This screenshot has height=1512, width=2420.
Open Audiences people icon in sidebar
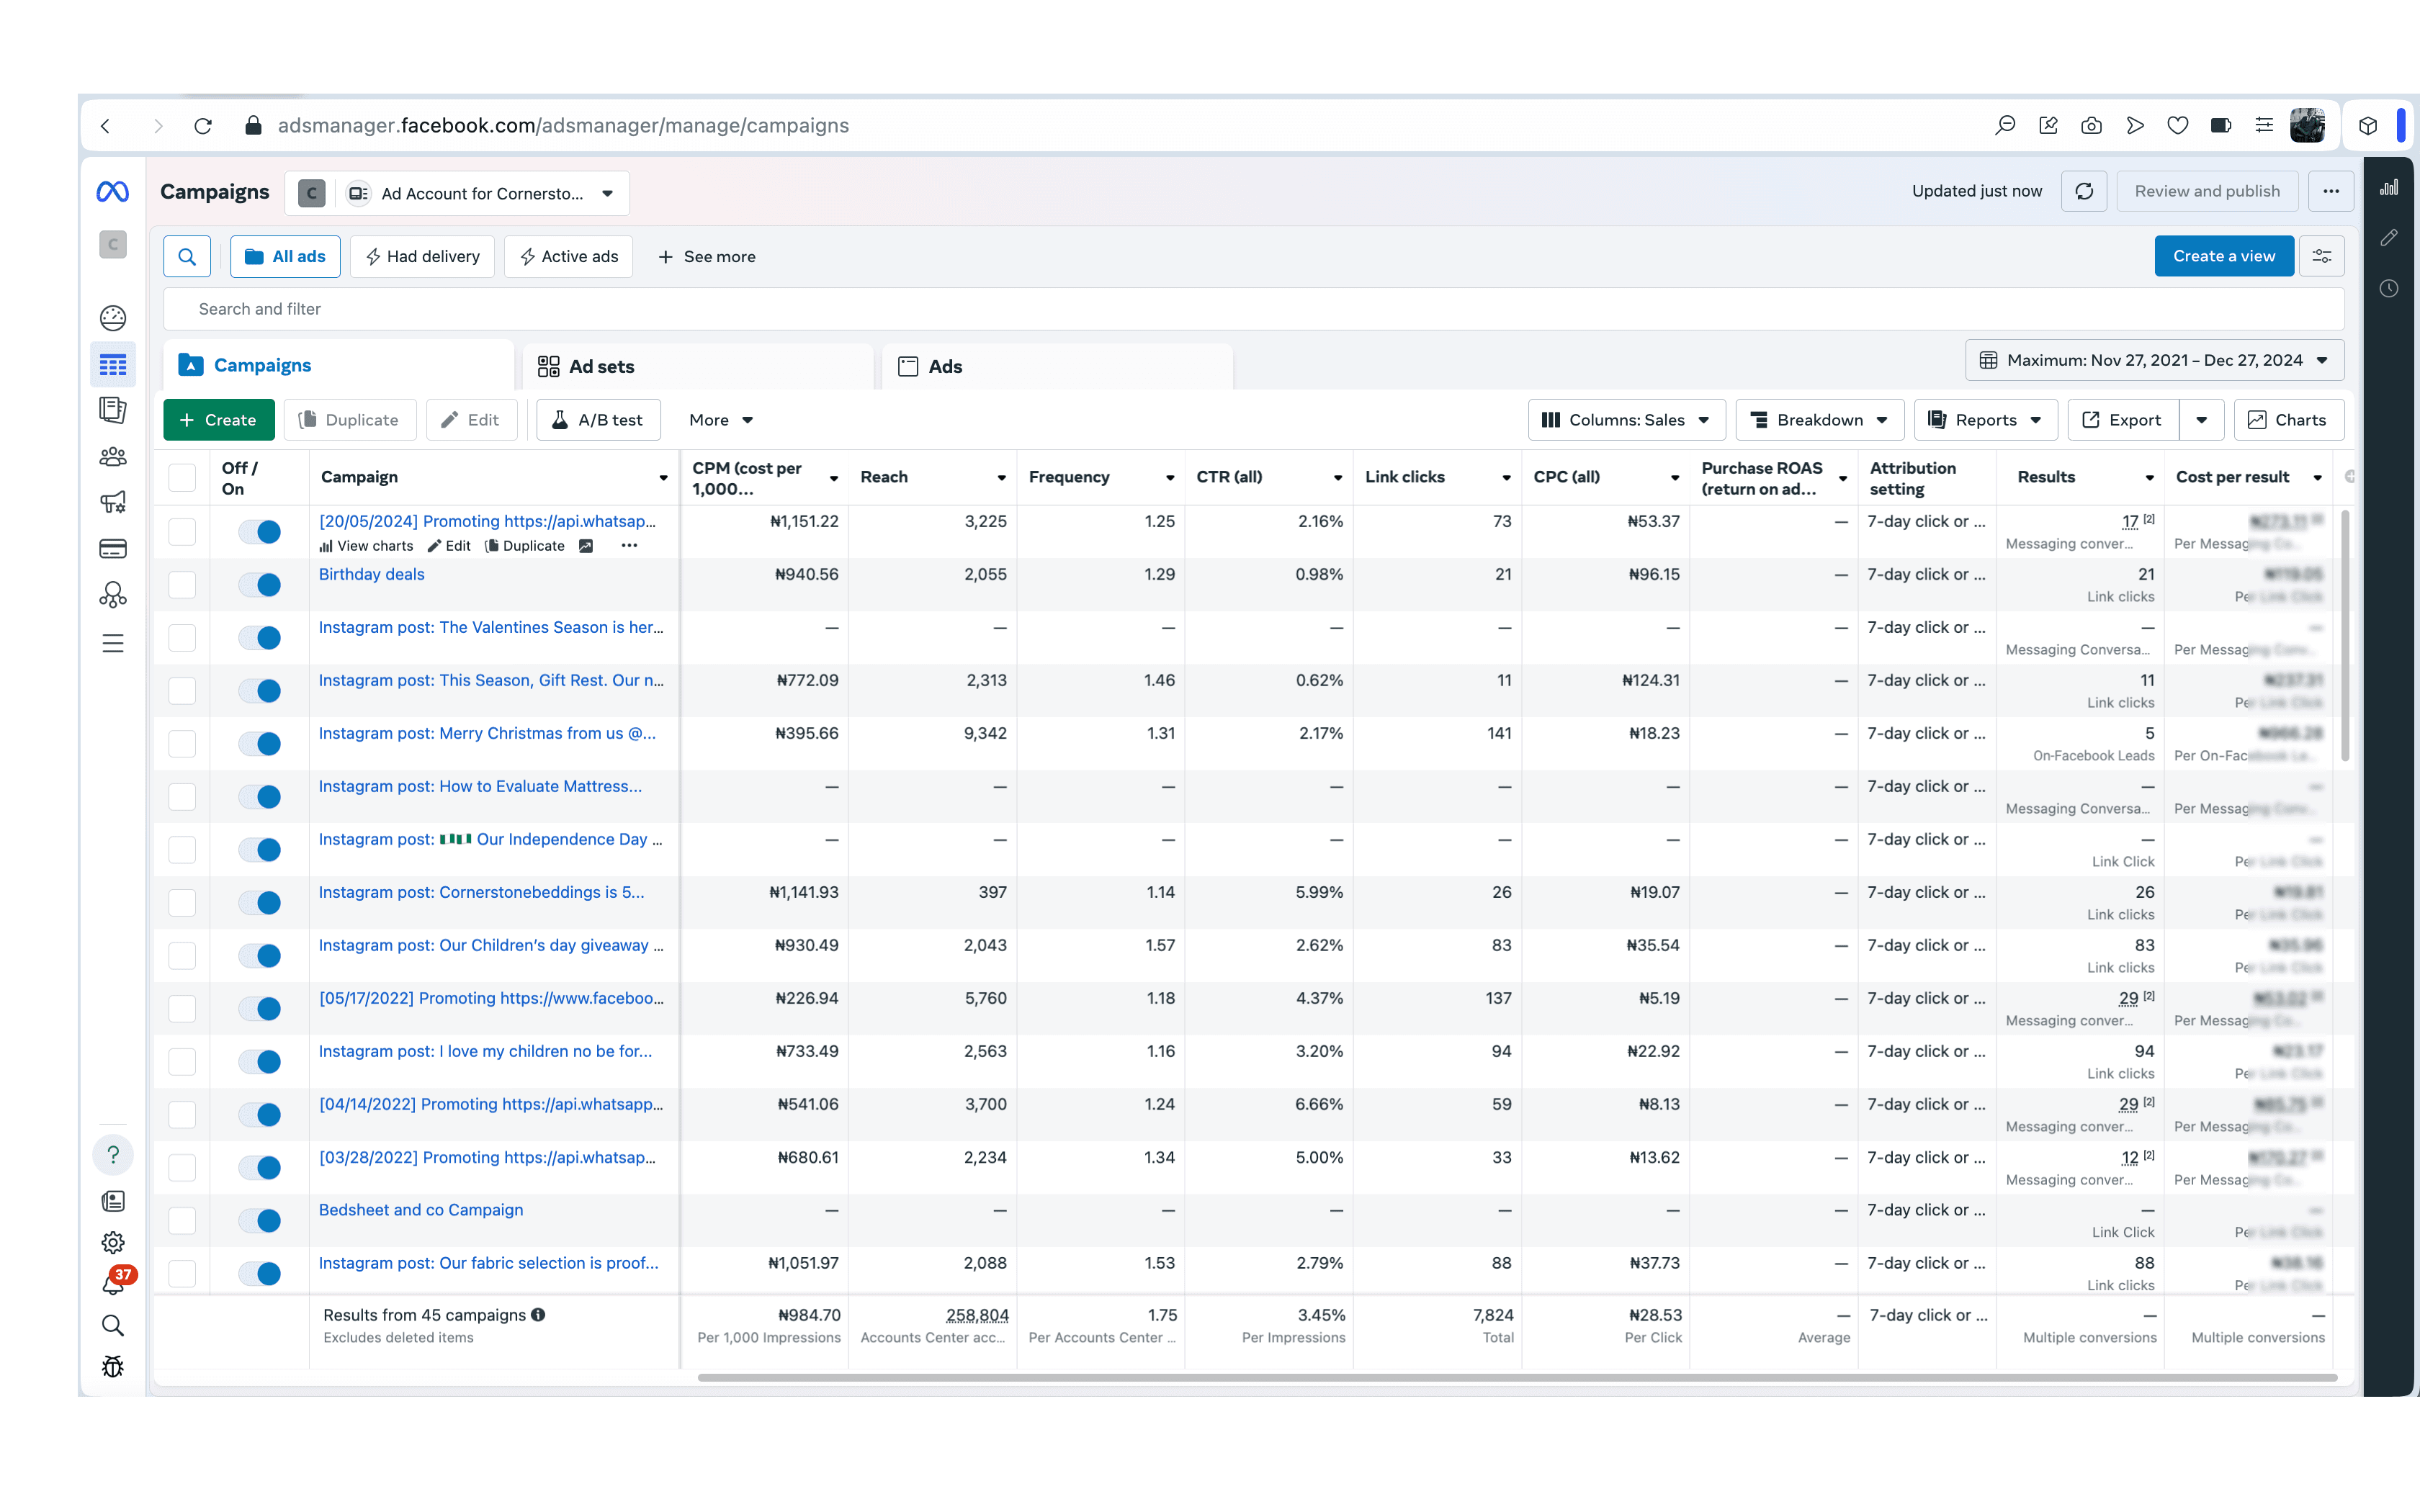[x=113, y=457]
